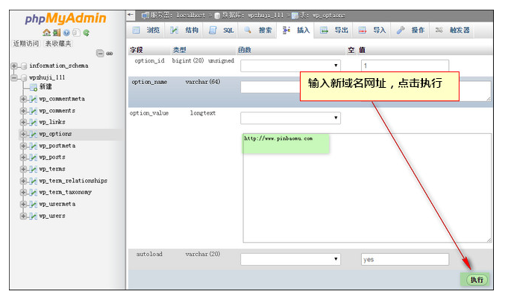Click the link chain icon in sidebar
The image size is (505, 300).
pyautogui.click(x=110, y=53)
